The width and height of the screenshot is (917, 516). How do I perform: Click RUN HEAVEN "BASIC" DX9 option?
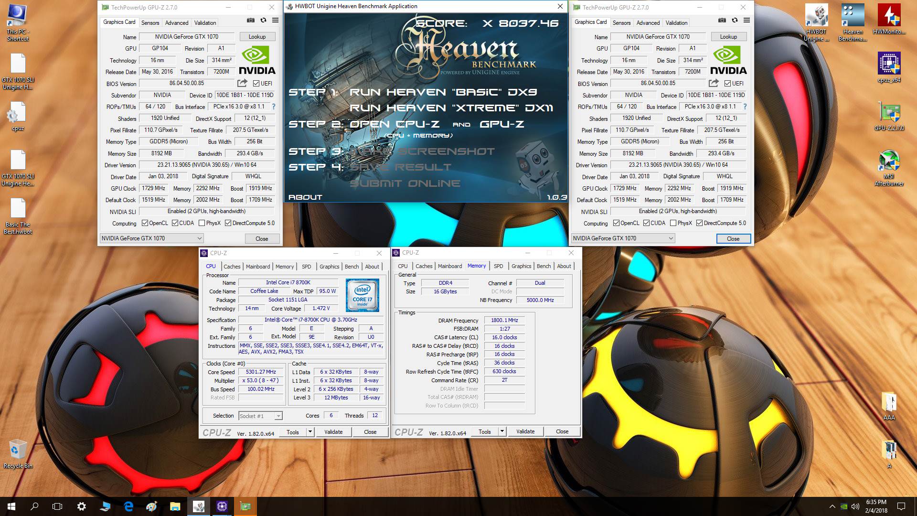(443, 92)
